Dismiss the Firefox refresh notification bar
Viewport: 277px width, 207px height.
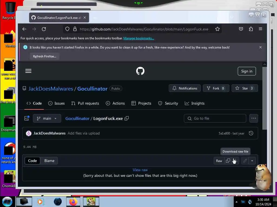point(260,47)
